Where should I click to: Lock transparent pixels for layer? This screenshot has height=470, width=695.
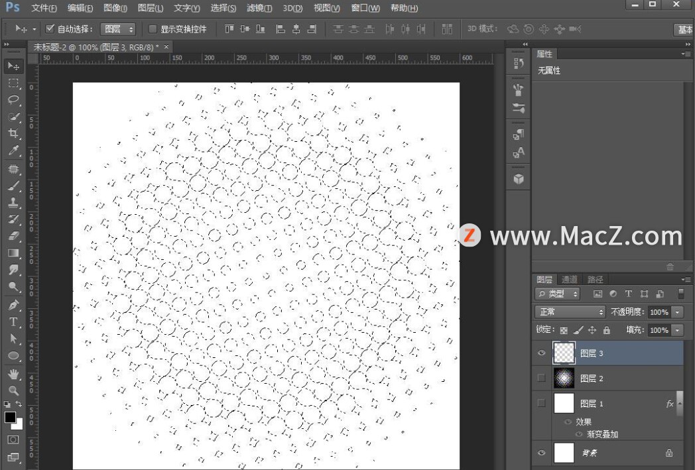click(x=563, y=330)
